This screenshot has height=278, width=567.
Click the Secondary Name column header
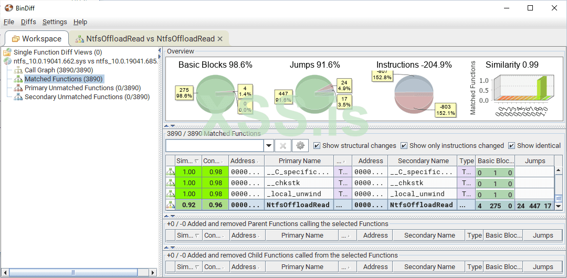click(x=423, y=161)
